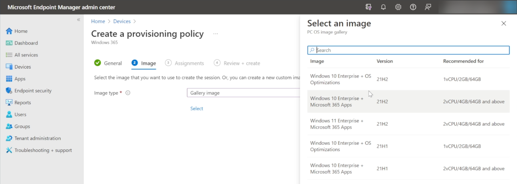The image size is (517, 184).
Task: Go to the Review + create step
Action: point(237,63)
